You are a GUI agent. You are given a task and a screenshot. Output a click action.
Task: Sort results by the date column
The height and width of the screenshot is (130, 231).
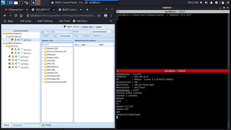(x=89, y=45)
